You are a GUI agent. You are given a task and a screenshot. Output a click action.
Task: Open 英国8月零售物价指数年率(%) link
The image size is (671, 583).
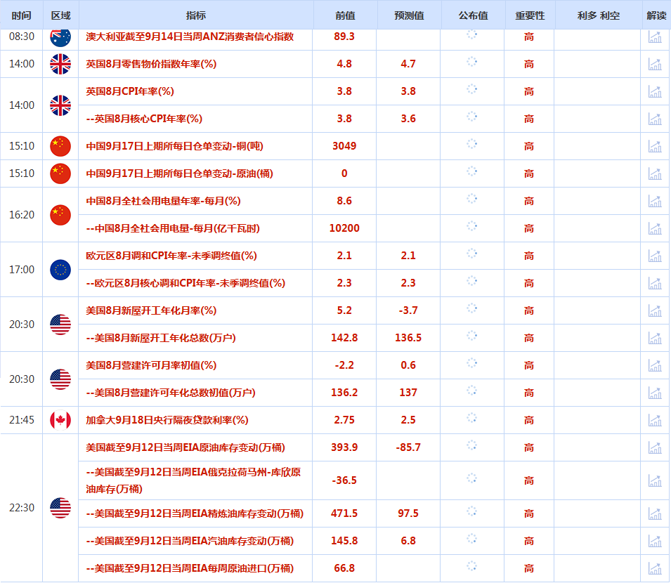click(x=151, y=64)
